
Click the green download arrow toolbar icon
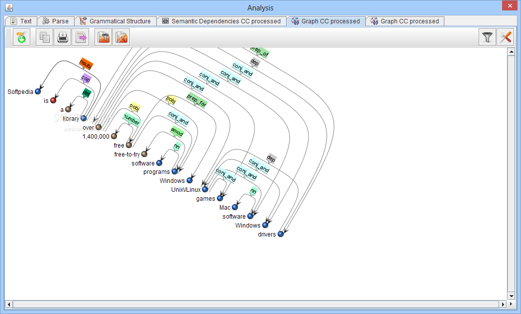pos(21,37)
